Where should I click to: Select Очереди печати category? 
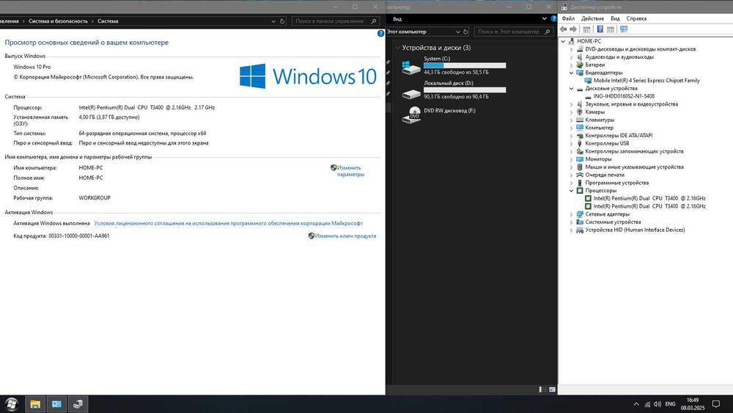(x=605, y=175)
